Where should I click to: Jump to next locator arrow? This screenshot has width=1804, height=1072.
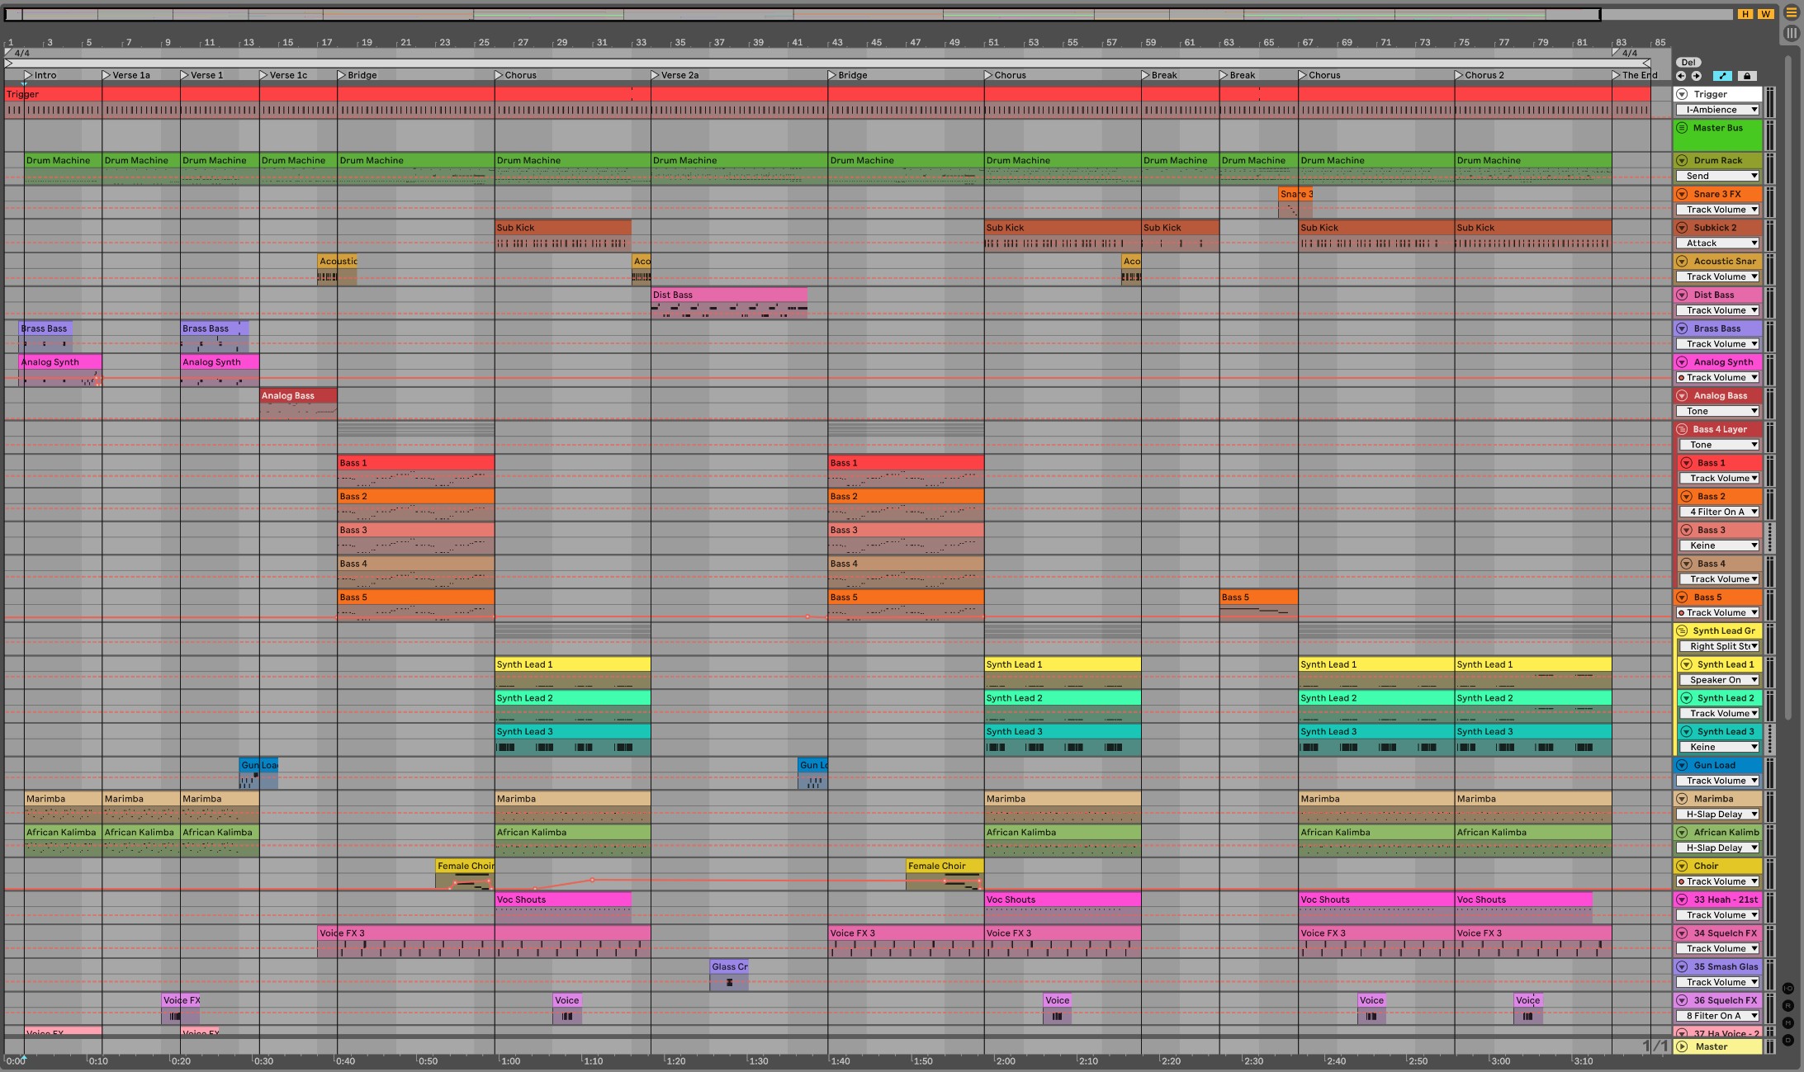1696,76
